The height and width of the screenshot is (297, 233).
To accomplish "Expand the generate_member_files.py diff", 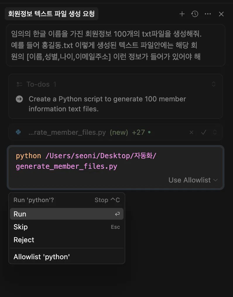I will [215, 132].
